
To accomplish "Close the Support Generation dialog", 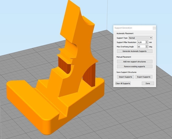I will point(154,28).
